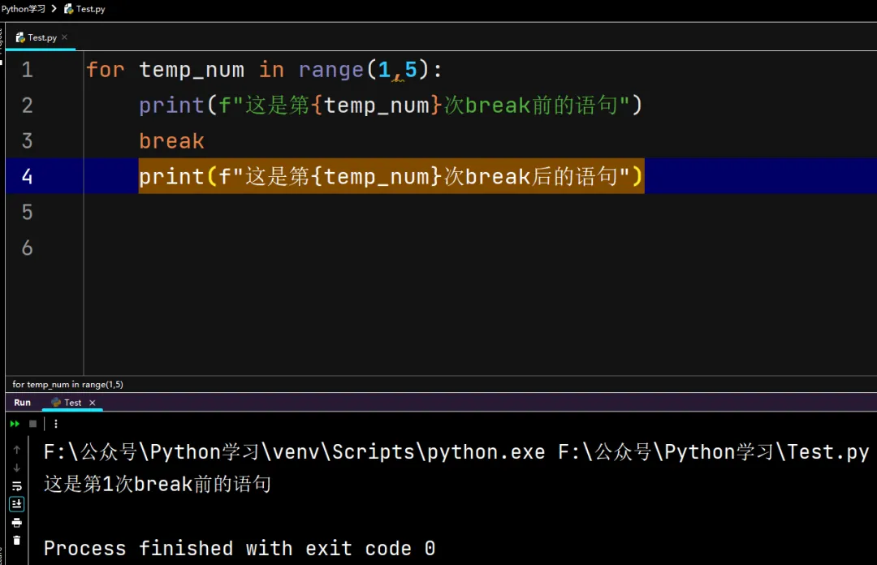Close the Test.py editor tab
The height and width of the screenshot is (565, 877).
65,37
